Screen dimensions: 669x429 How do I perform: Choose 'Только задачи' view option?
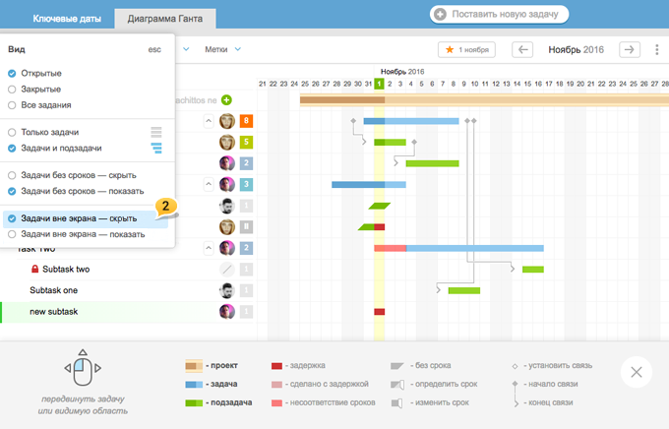[x=12, y=132]
